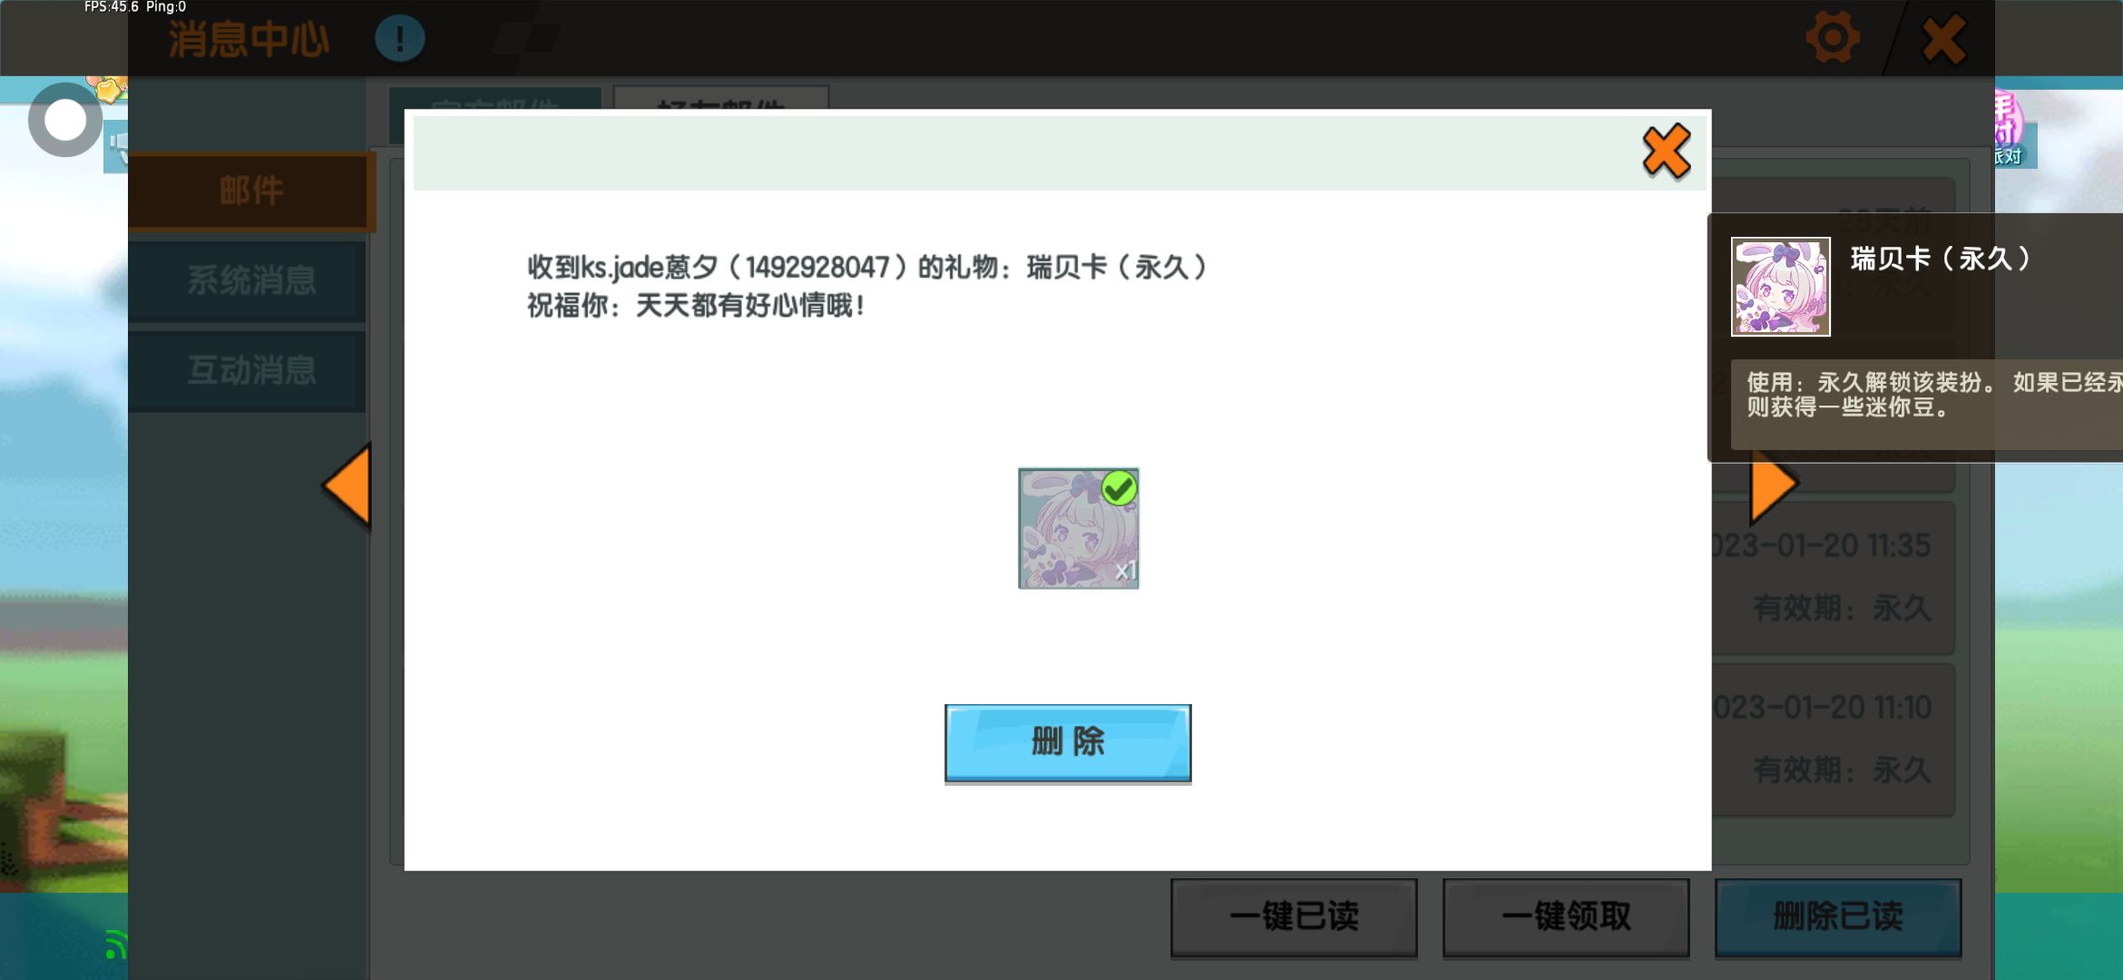Select the 邮件 mail sidebar tab

tap(250, 191)
